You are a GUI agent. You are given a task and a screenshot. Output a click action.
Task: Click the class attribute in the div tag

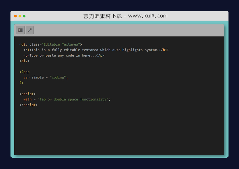[34, 44]
